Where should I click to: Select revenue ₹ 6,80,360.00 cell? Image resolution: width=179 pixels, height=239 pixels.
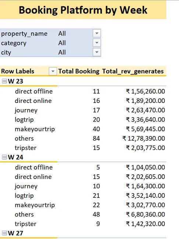click(x=145, y=214)
